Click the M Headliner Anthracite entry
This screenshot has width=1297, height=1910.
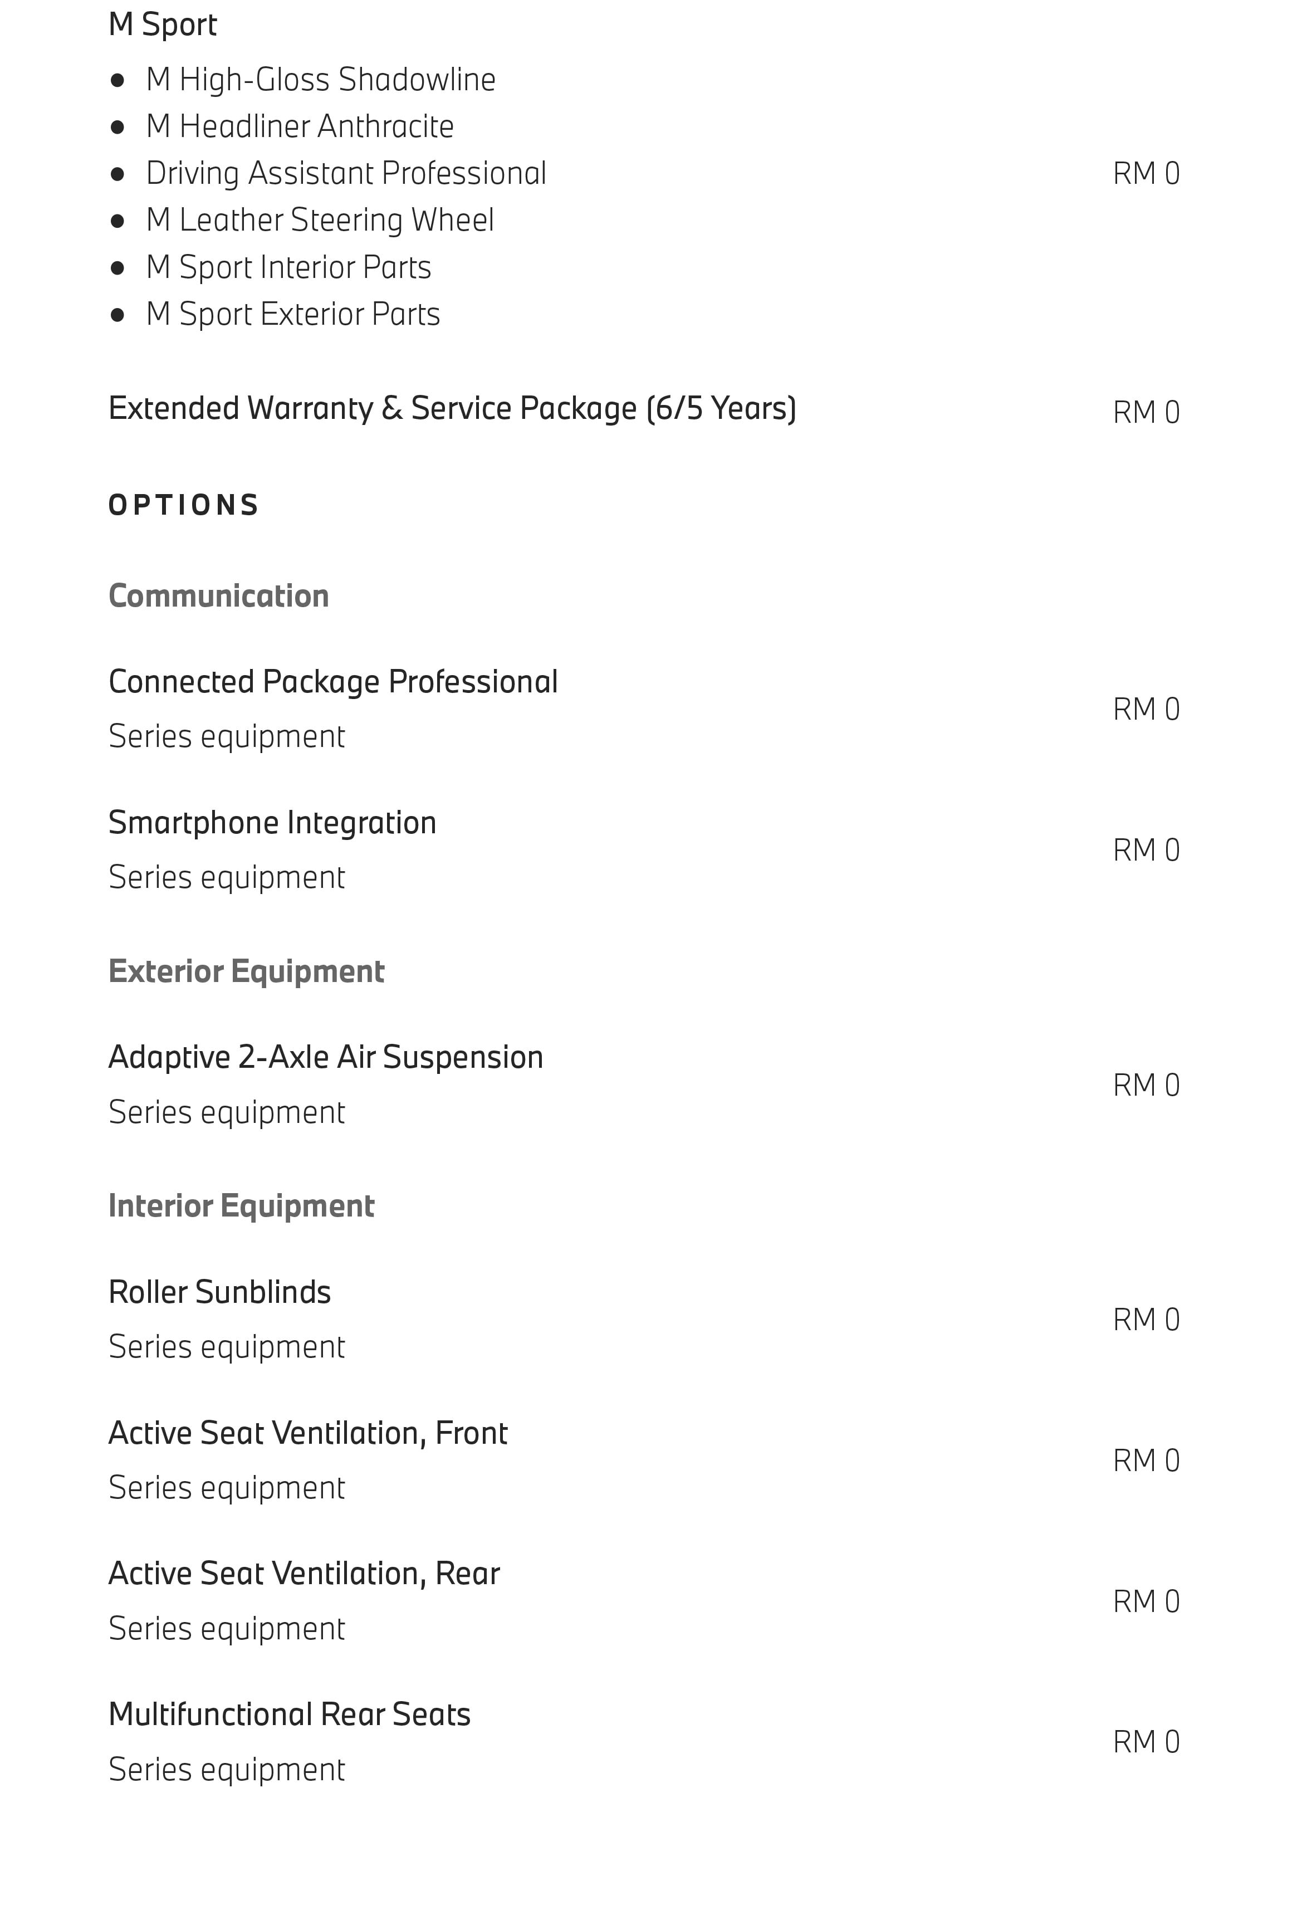[x=300, y=126]
